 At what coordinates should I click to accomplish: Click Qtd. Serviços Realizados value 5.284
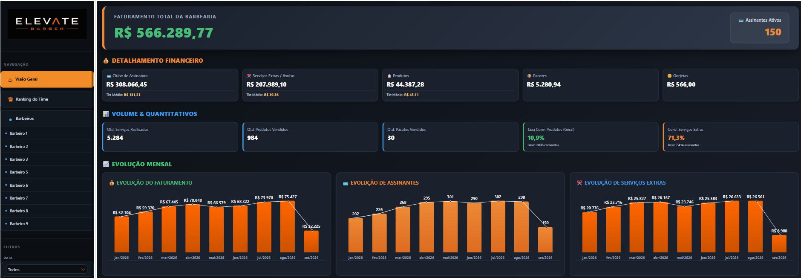pyautogui.click(x=115, y=138)
